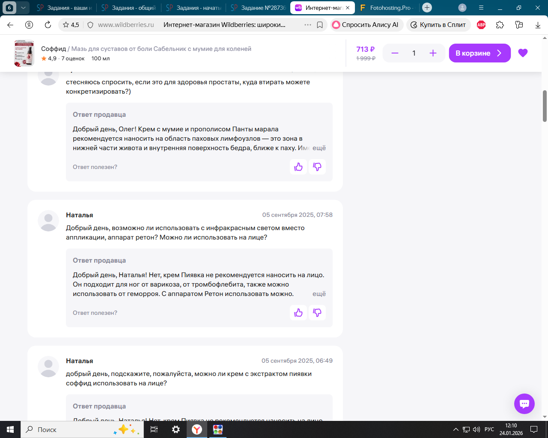Switch to 'Задания - общий' tab

click(x=129, y=8)
